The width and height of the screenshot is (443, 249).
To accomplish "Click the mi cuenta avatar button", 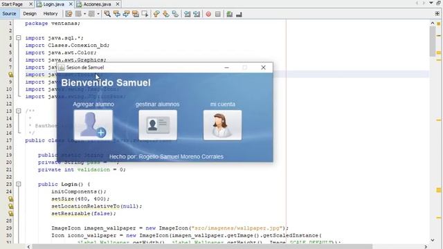I will tap(222, 125).
